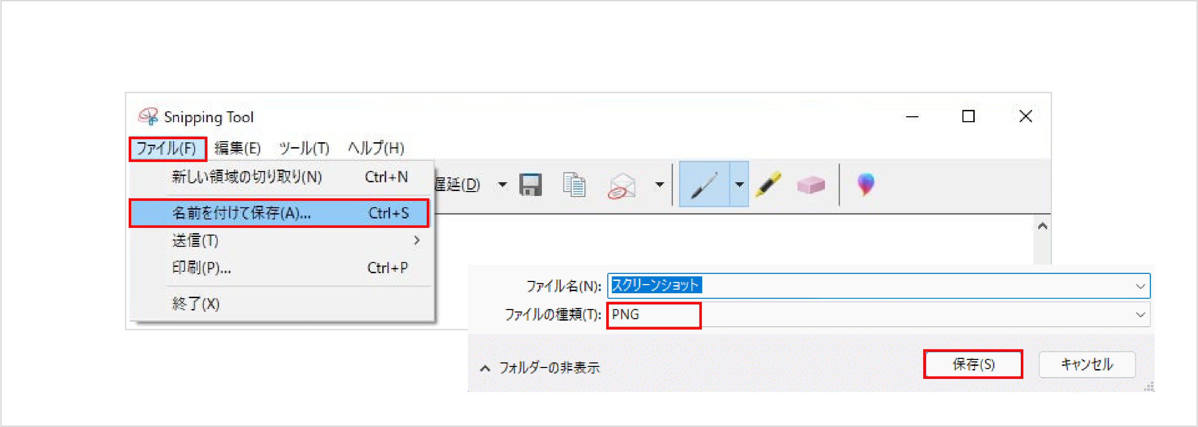This screenshot has width=1198, height=427.
Task: Expand the ファイル名(N) combo box arrow
Action: [x=1140, y=286]
